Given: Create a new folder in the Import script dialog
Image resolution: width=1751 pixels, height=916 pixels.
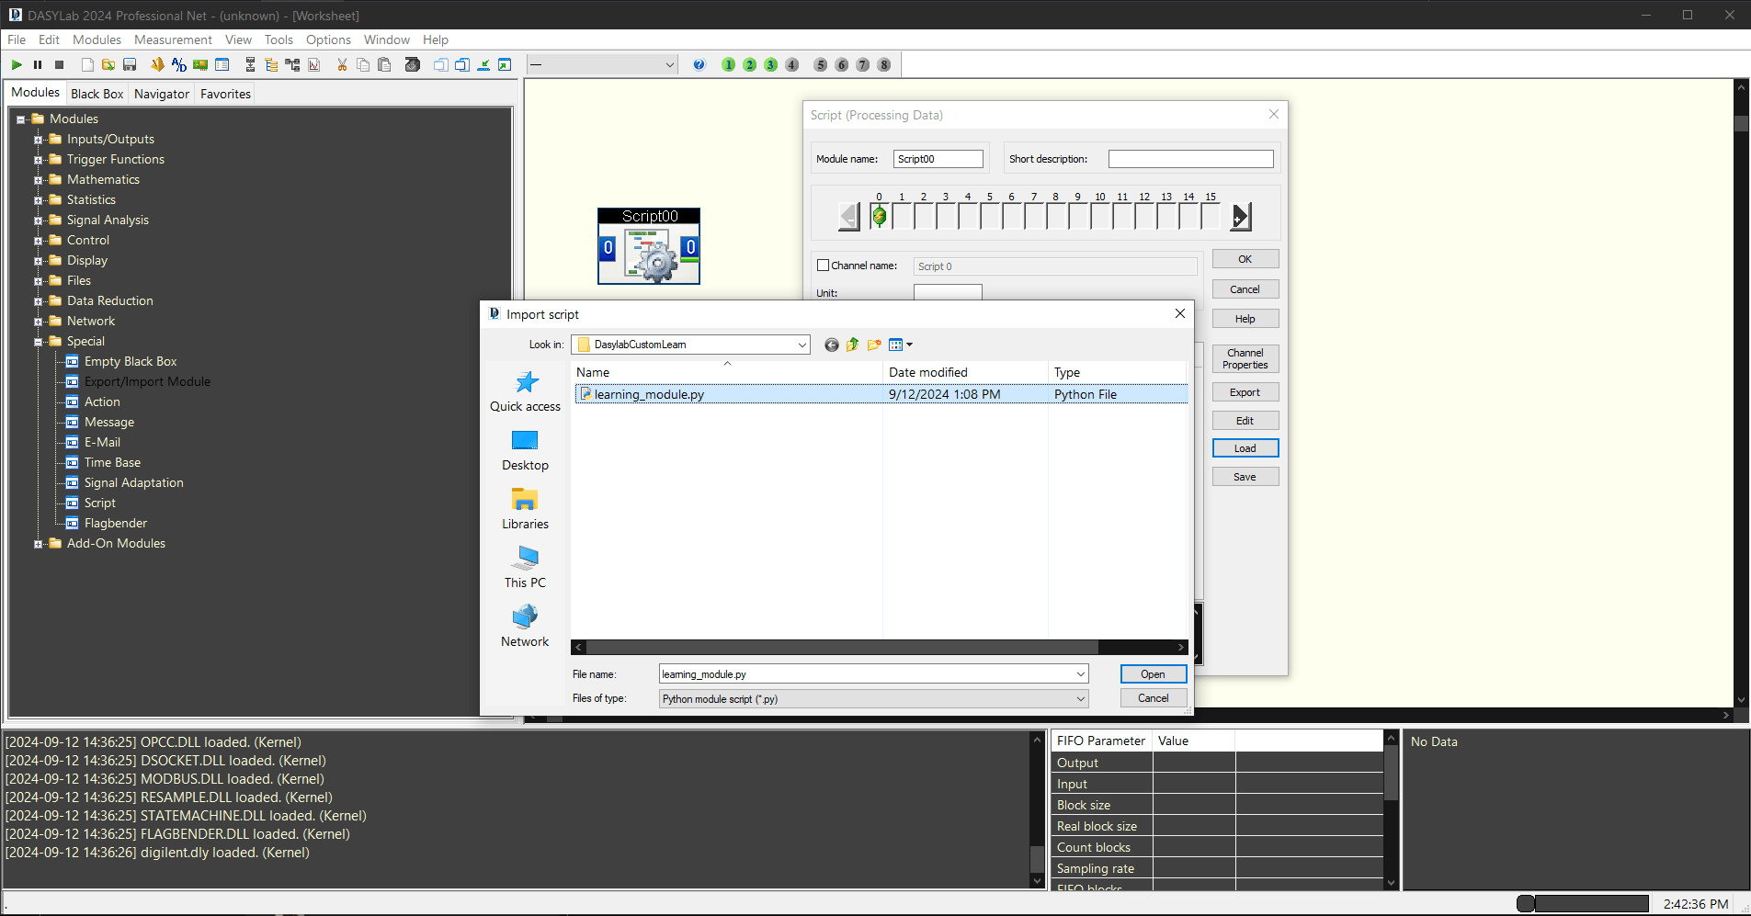Looking at the screenshot, I should point(874,345).
